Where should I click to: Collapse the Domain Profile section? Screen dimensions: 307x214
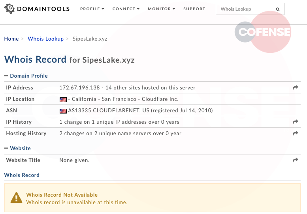coord(26,76)
